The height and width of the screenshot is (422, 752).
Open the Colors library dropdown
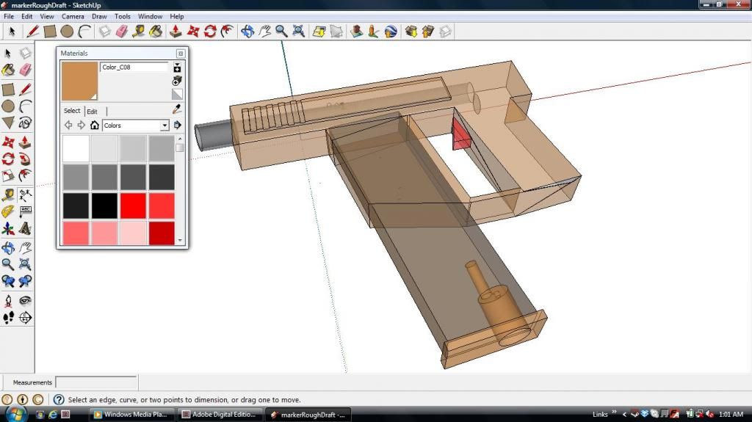click(x=164, y=125)
